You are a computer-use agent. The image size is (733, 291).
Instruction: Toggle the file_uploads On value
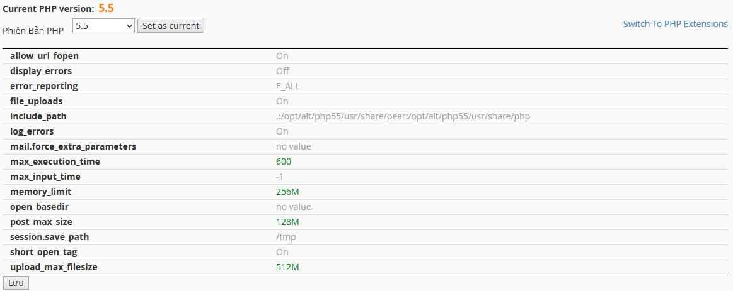pos(282,101)
